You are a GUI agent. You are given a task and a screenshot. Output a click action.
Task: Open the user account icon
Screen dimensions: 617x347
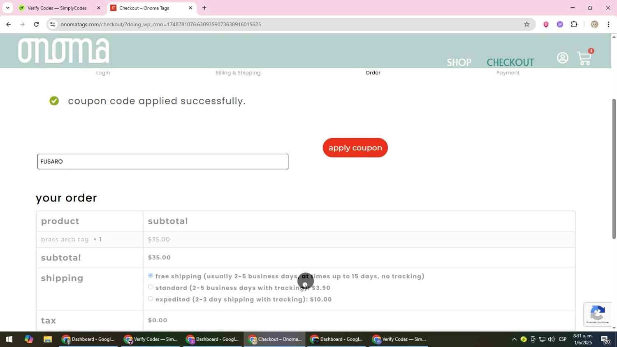coord(562,58)
